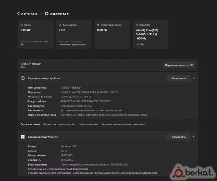The width and height of the screenshot is (217, 181).
Task: Copy device specs with the Копировать button
Action: [178, 78]
